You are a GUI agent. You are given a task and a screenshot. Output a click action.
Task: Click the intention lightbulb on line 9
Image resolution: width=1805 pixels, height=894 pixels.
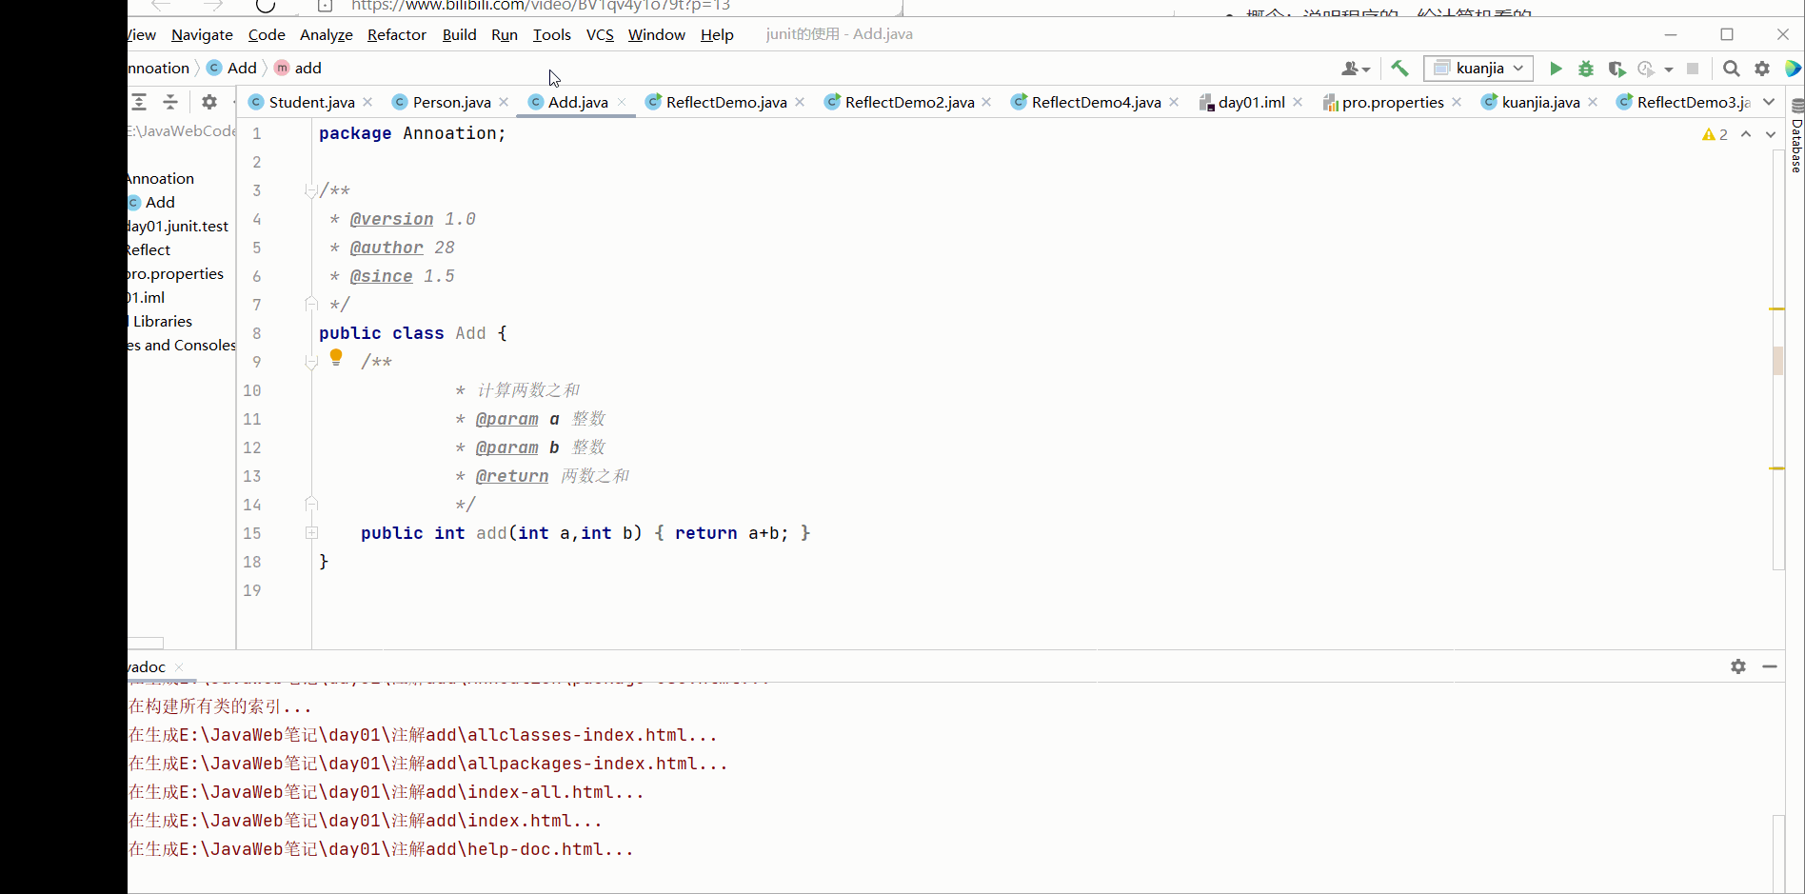point(336,358)
